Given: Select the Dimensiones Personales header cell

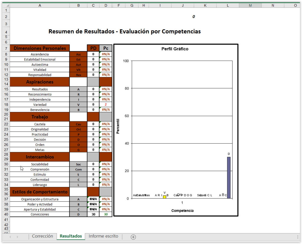Looking at the screenshot, I should pos(40,48).
